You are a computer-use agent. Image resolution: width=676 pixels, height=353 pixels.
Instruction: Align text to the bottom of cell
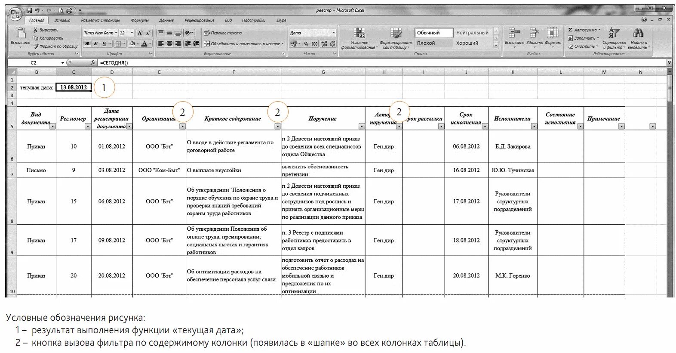click(x=178, y=33)
